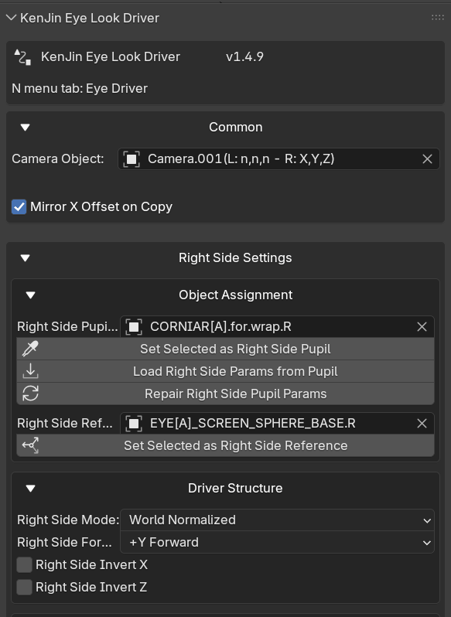Open the Camera Object selector field

278,159
